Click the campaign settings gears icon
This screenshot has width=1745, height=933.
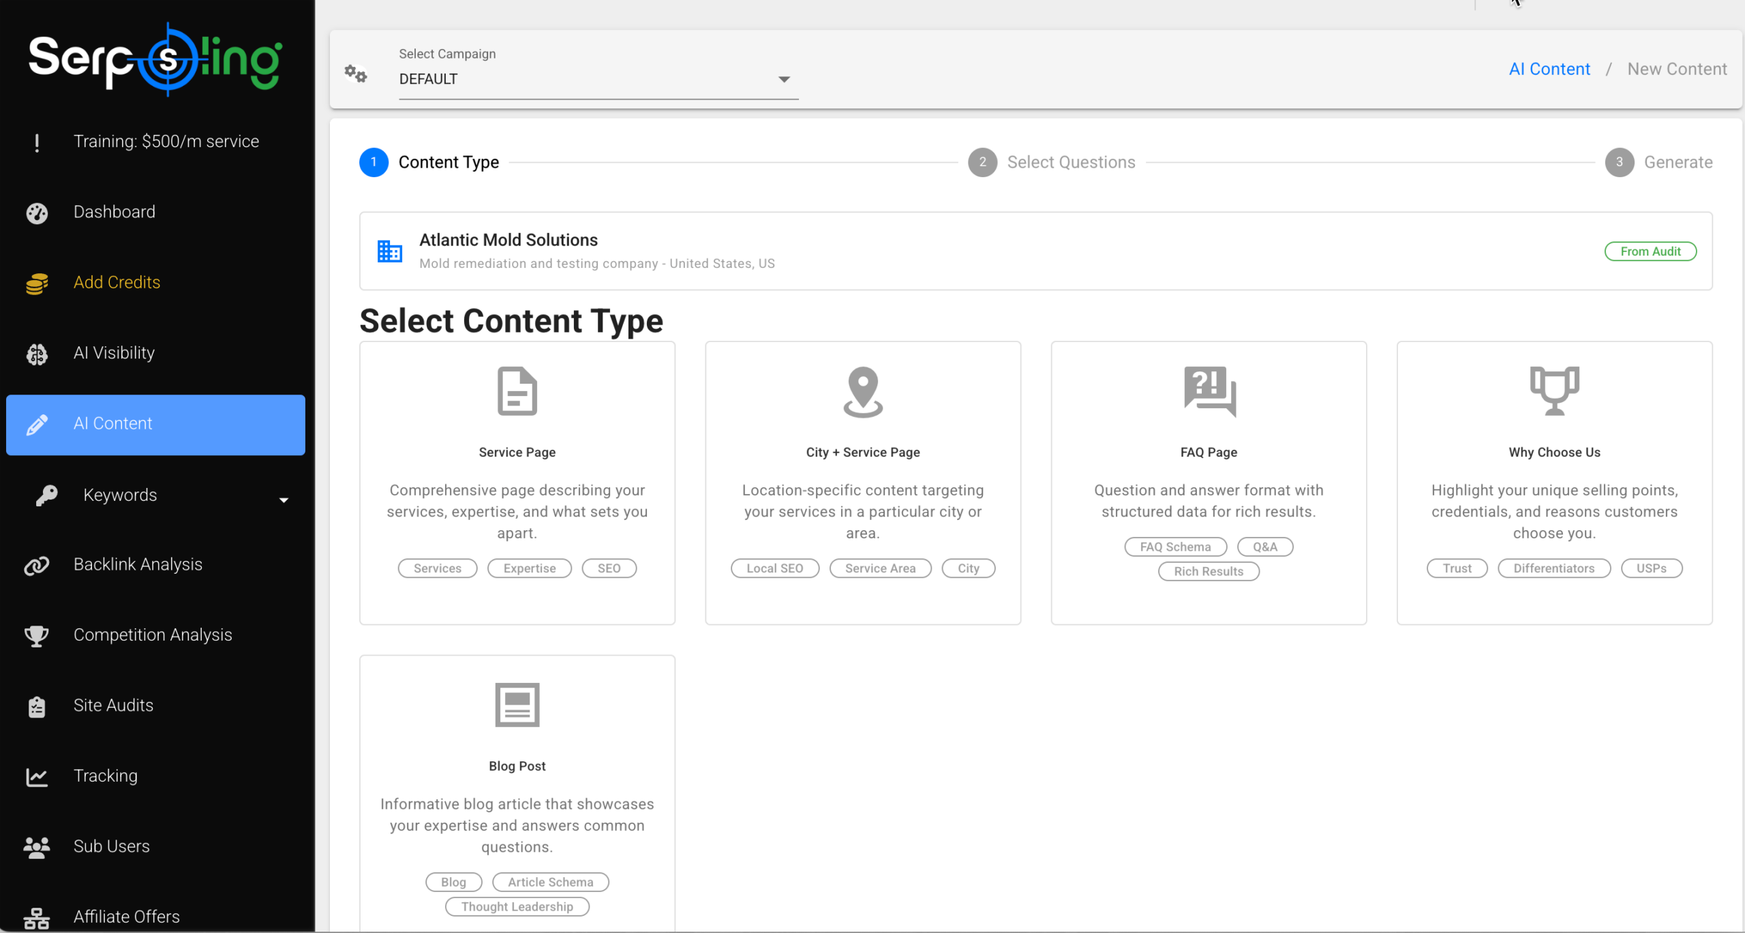click(355, 74)
